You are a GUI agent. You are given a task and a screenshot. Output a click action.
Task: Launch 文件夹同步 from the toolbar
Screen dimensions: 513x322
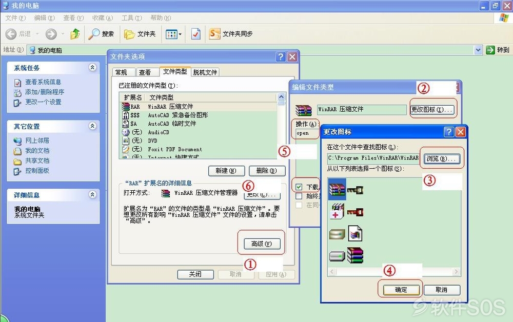[x=231, y=34]
